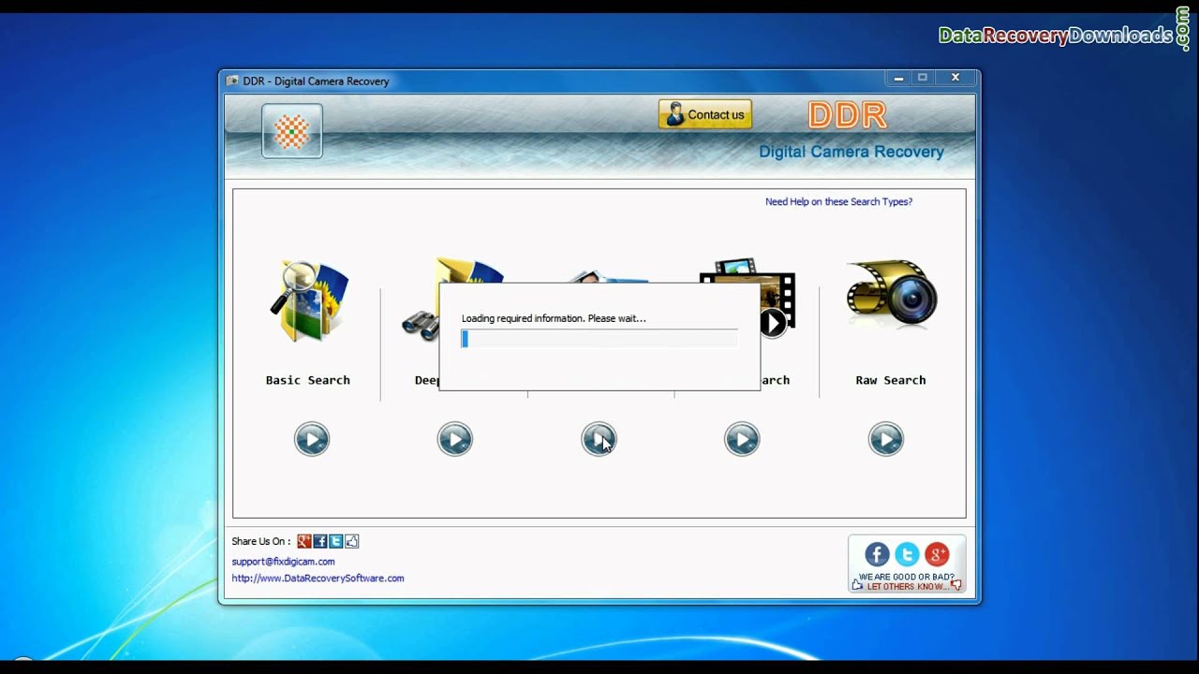The image size is (1199, 674).
Task: Click the DDR checkered logo icon
Action: click(x=292, y=131)
